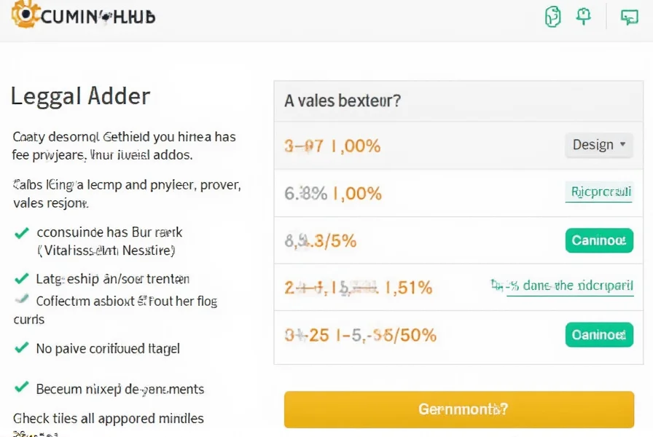Screen dimensions: 653x437
Task: Toggle check beside 'No paive coritioued Itagel'
Action: [x=21, y=348]
